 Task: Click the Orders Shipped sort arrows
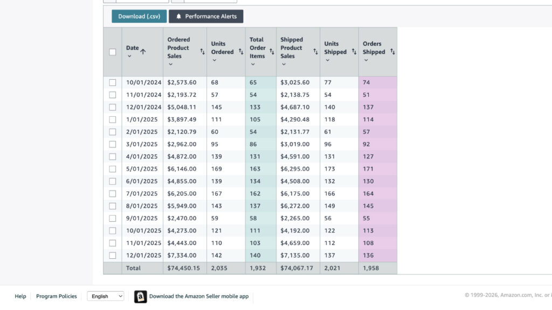click(x=392, y=52)
